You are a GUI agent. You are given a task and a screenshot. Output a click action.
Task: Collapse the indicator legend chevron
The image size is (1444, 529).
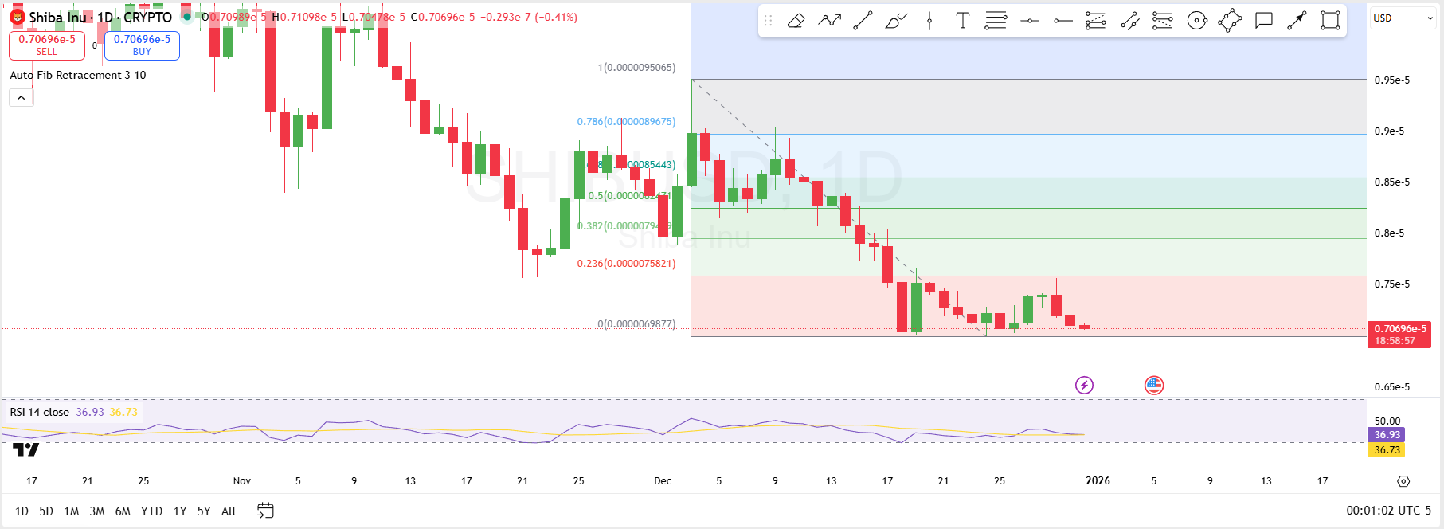coord(21,98)
